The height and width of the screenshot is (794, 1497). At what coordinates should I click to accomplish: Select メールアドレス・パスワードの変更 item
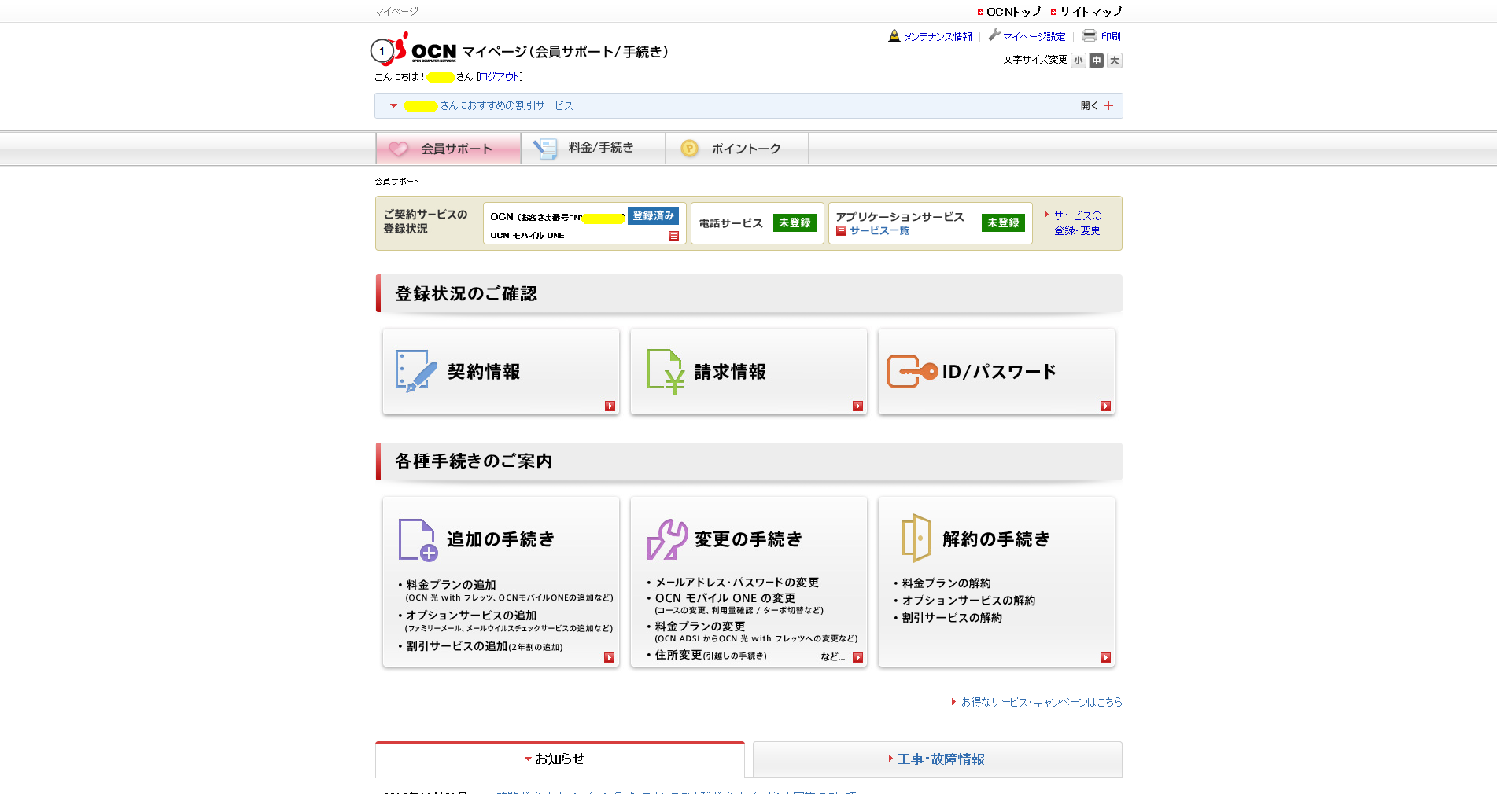737,583
